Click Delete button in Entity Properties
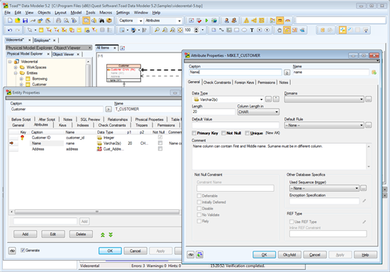The image size is (390, 272). pyautogui.click(x=81, y=234)
